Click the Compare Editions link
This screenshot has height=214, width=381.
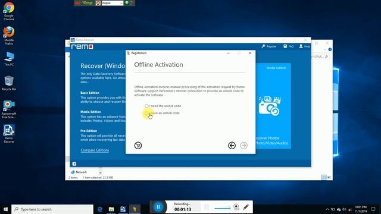click(x=95, y=150)
